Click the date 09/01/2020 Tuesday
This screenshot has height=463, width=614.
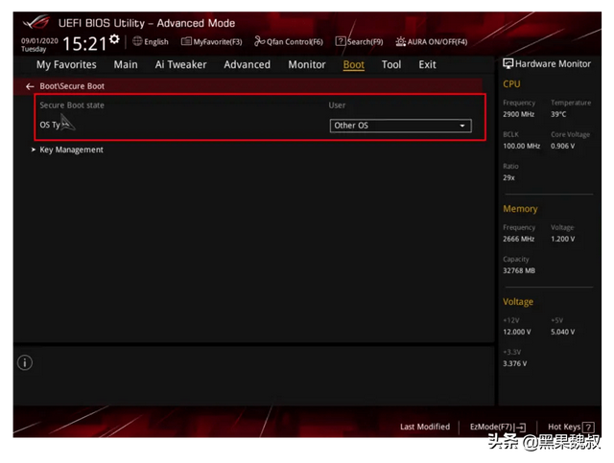[x=39, y=45]
